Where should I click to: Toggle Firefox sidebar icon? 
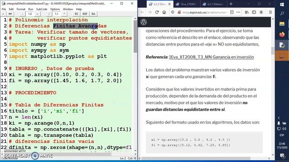(x=254, y=12)
